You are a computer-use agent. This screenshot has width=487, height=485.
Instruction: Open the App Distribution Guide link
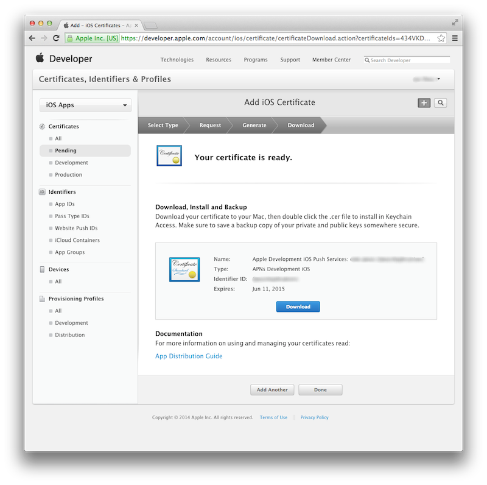coord(189,355)
